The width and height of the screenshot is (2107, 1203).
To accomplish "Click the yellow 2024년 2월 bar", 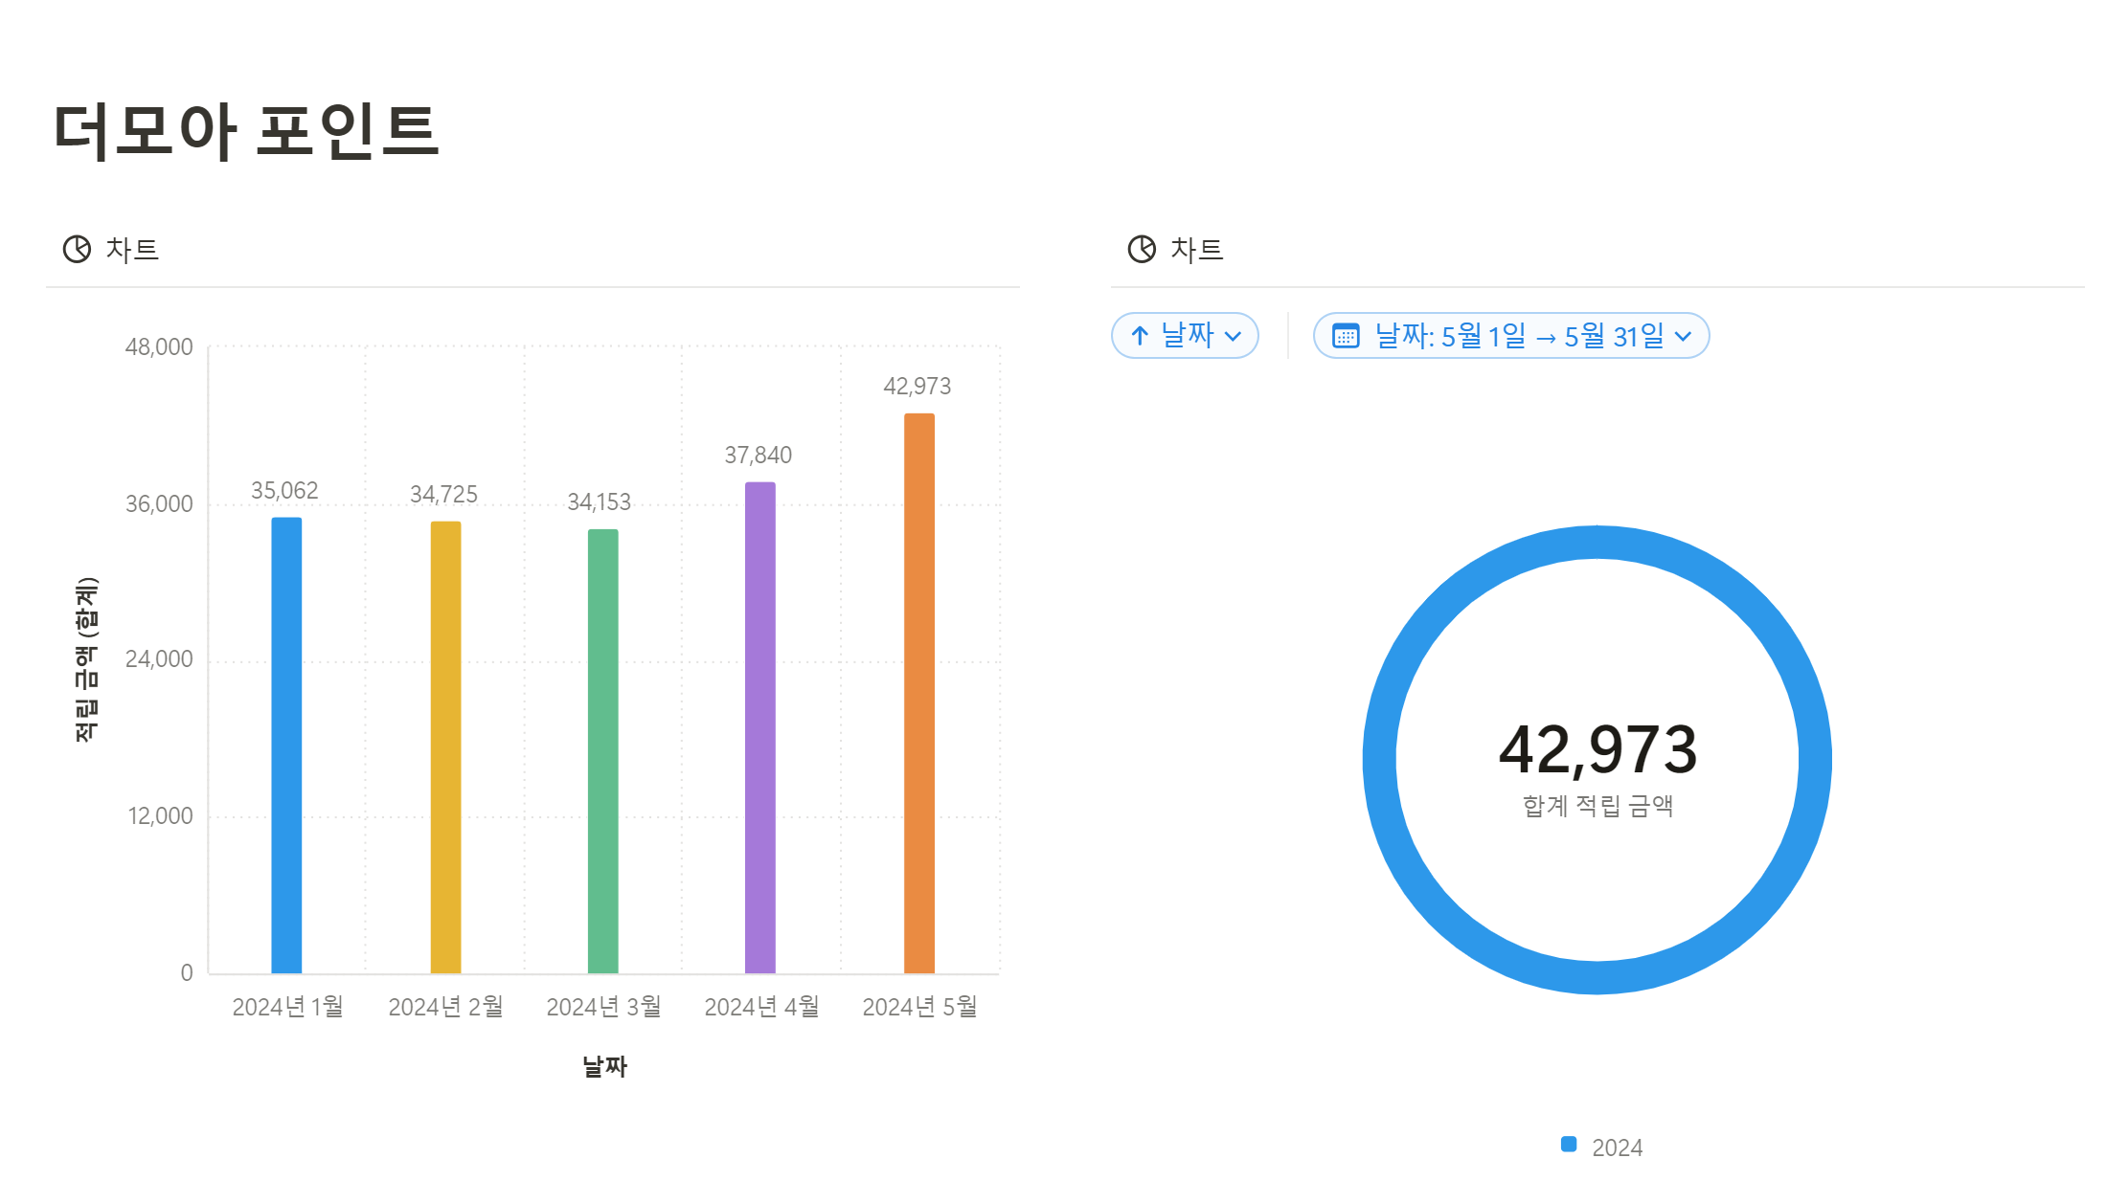I will pos(445,746).
